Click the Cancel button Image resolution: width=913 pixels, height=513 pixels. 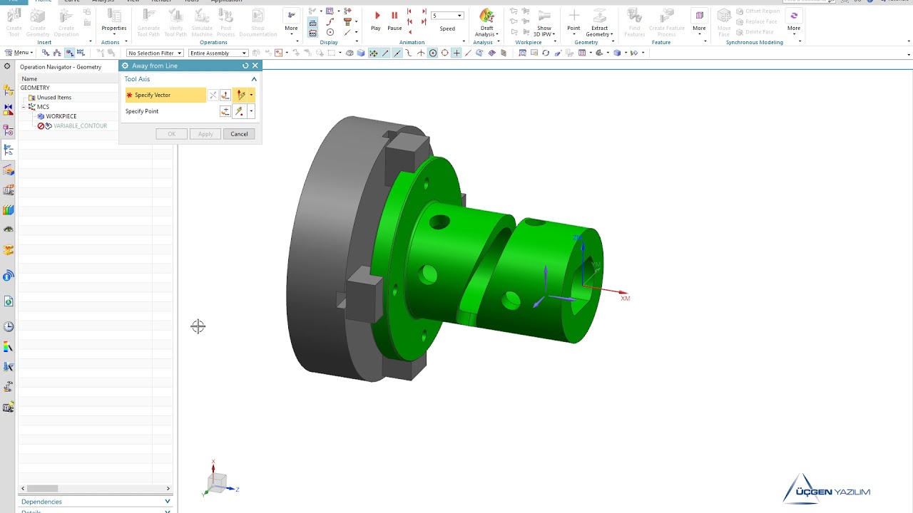click(x=239, y=134)
